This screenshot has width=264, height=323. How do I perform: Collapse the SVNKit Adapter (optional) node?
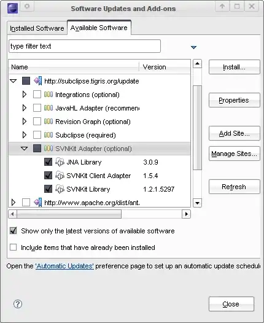coord(25,149)
